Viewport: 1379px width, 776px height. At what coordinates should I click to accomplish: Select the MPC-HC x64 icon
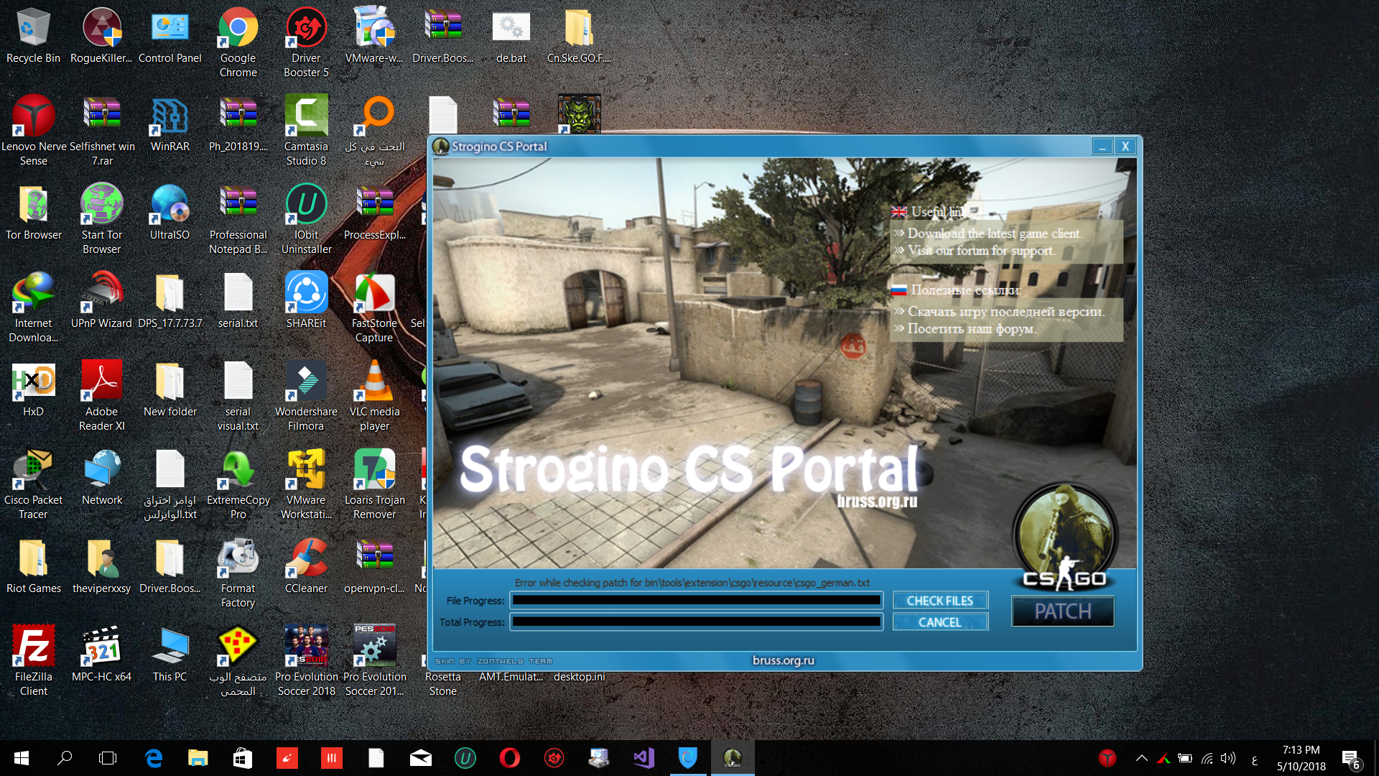(101, 655)
